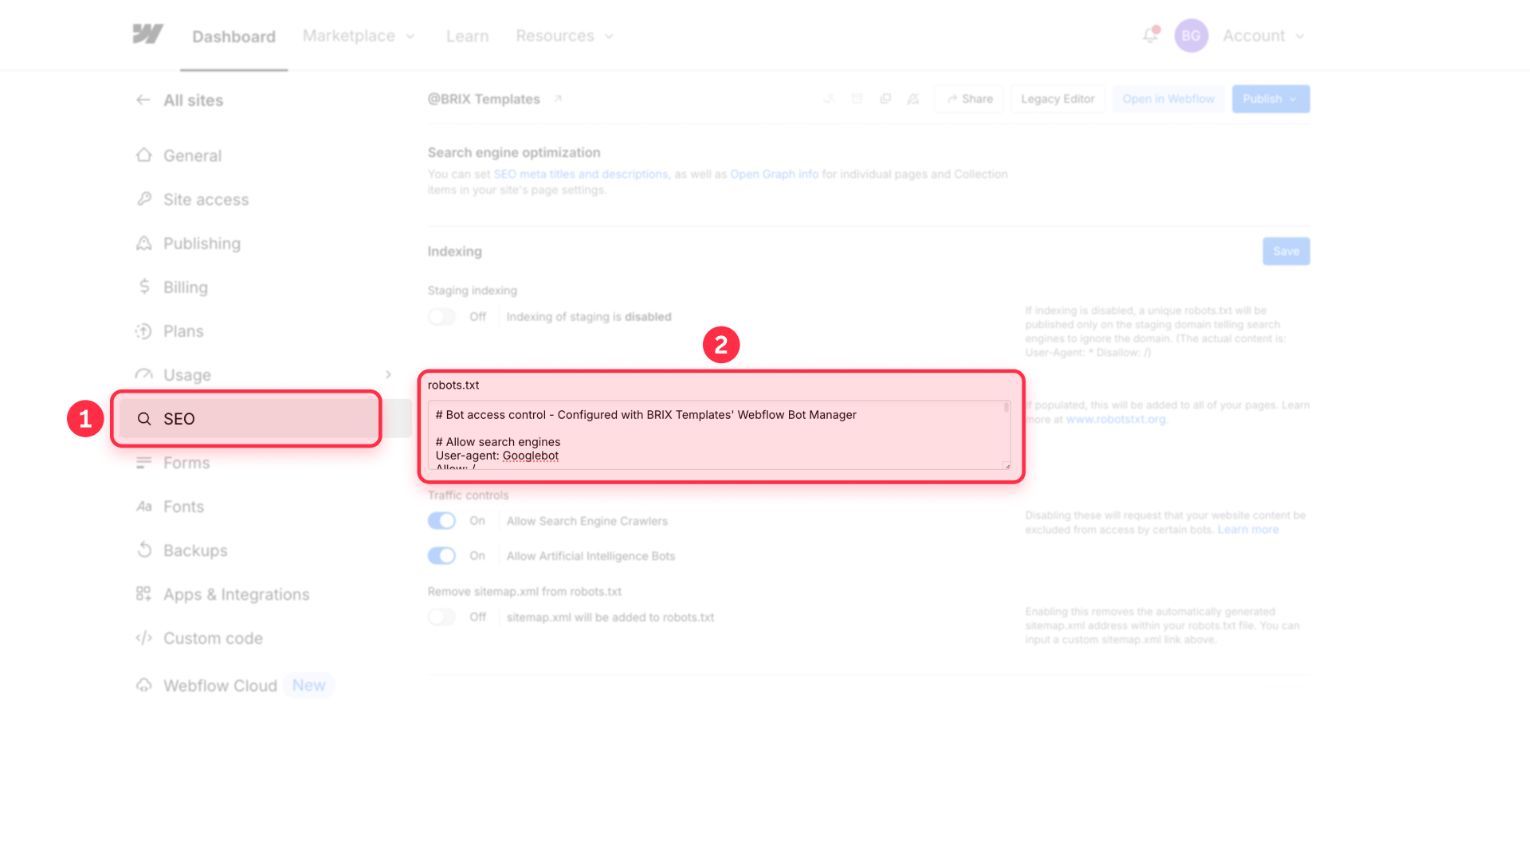Click inside the robots.txt text area
The width and height of the screenshot is (1530, 861).
point(719,435)
